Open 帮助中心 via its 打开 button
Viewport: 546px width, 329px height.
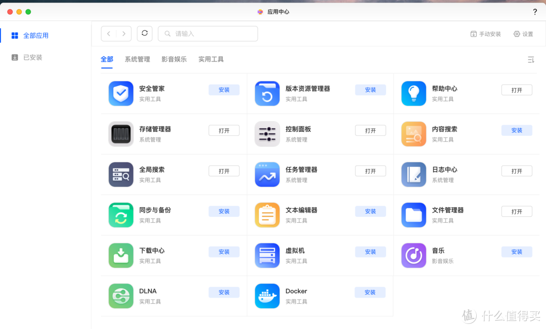(x=517, y=89)
